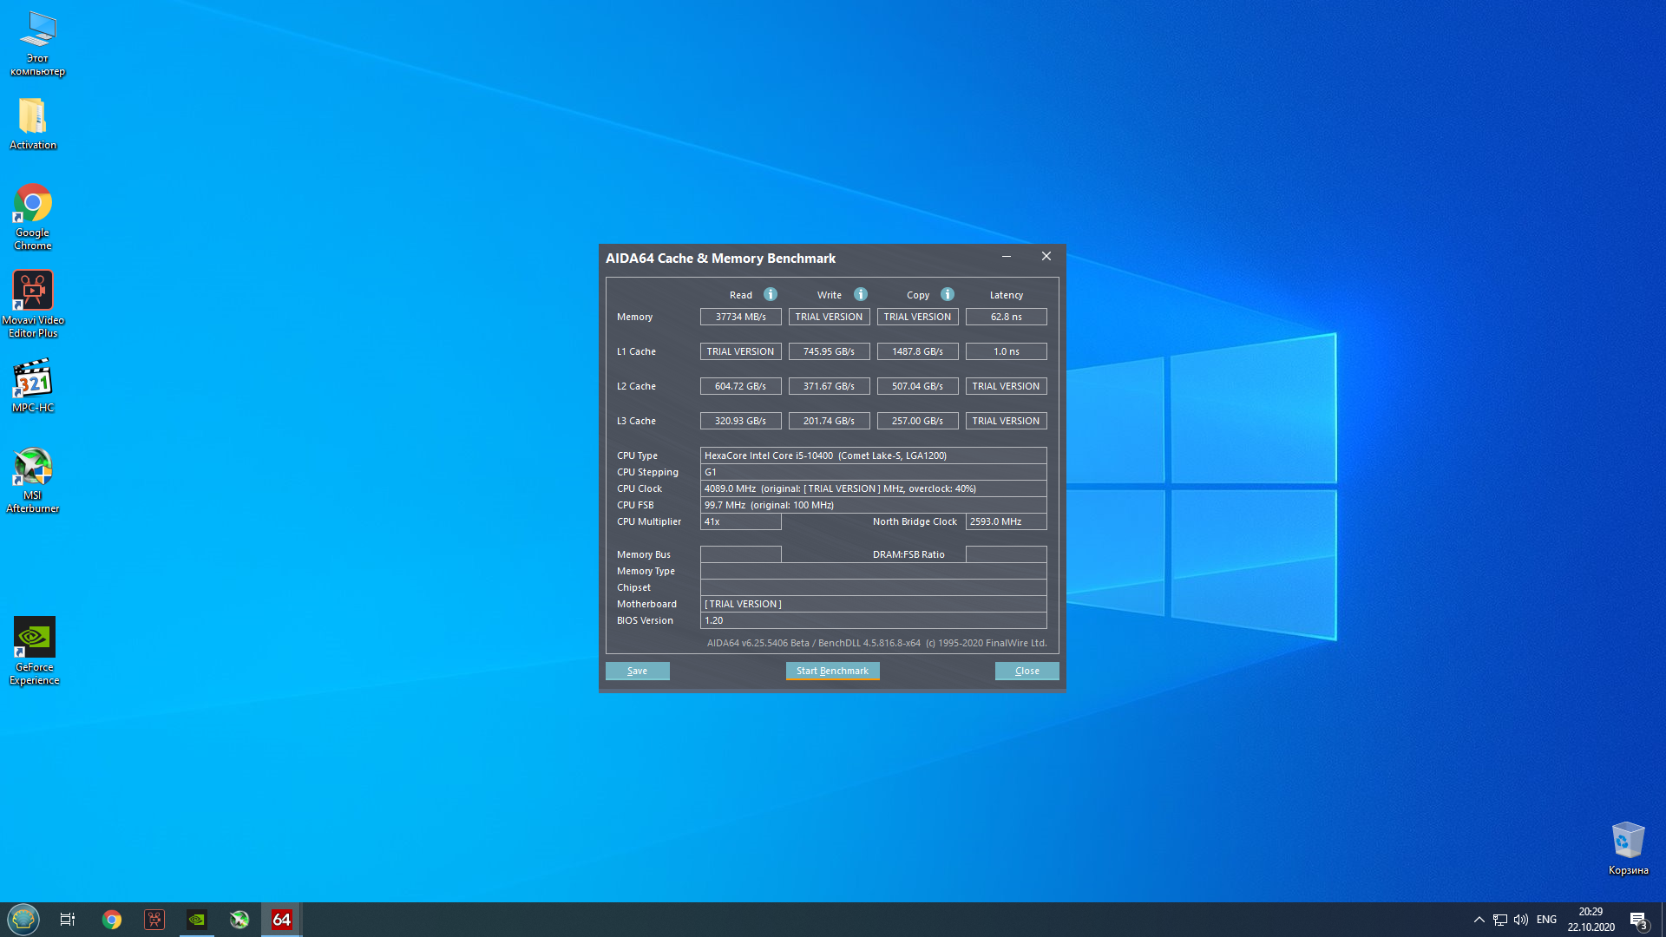Open MPC-HC media player from the desktop

pos(33,382)
